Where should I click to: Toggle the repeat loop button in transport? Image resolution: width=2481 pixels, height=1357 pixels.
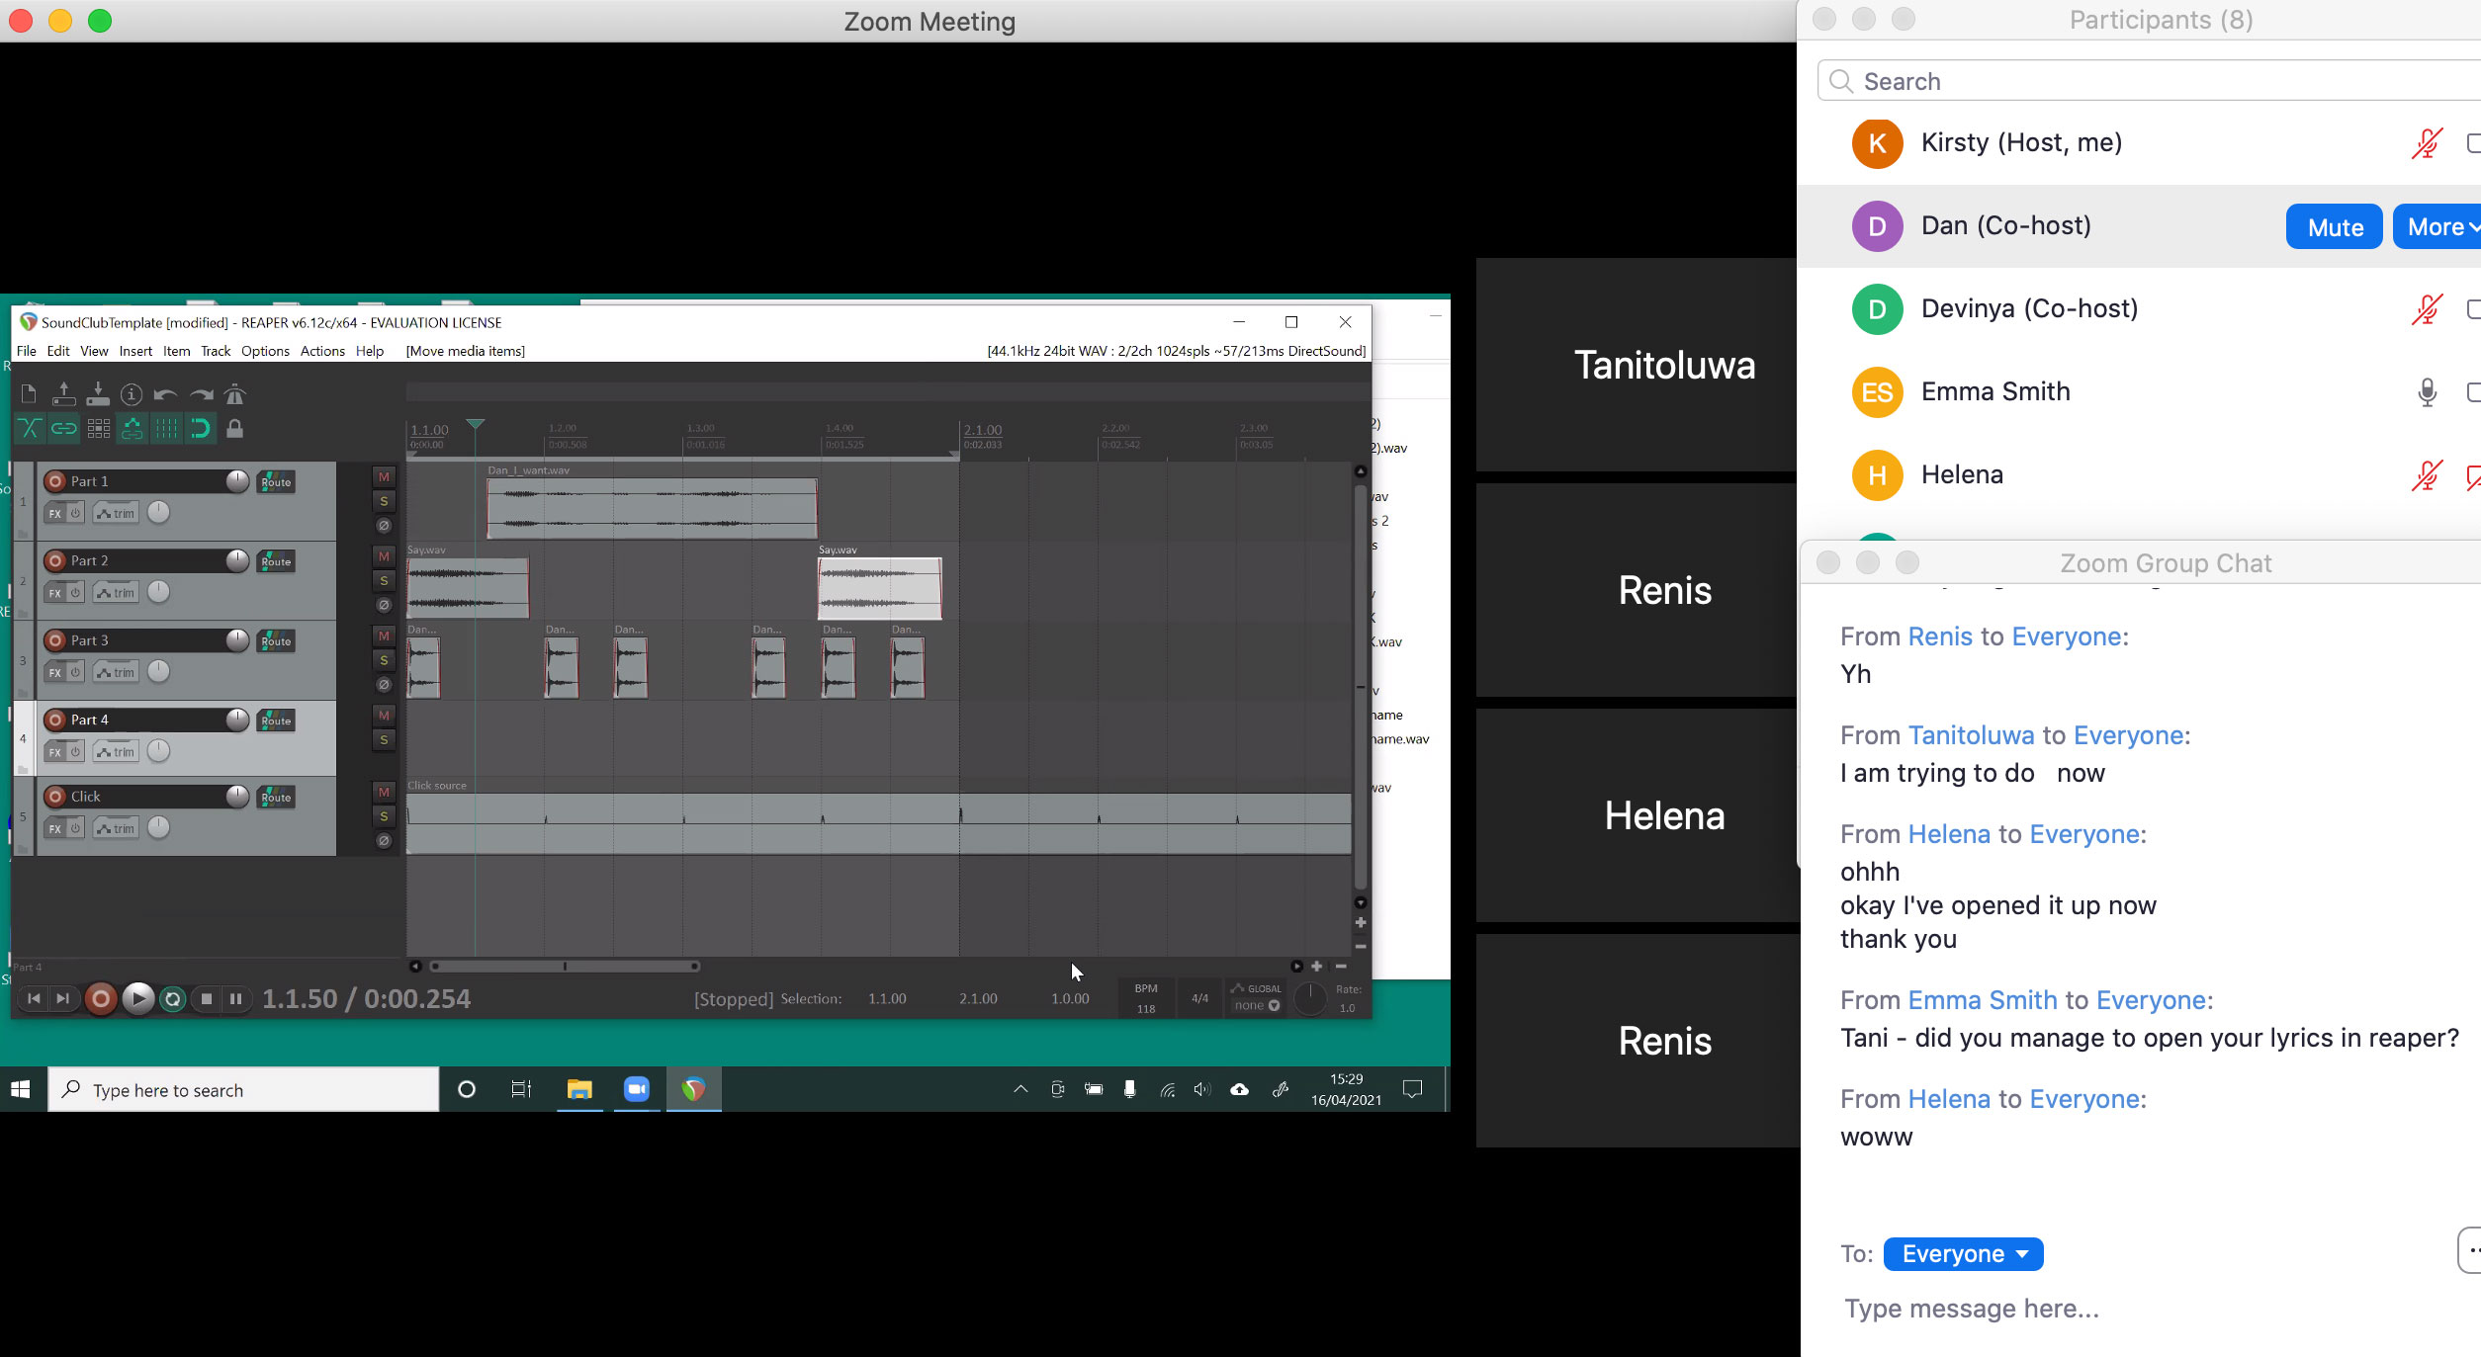click(x=173, y=999)
